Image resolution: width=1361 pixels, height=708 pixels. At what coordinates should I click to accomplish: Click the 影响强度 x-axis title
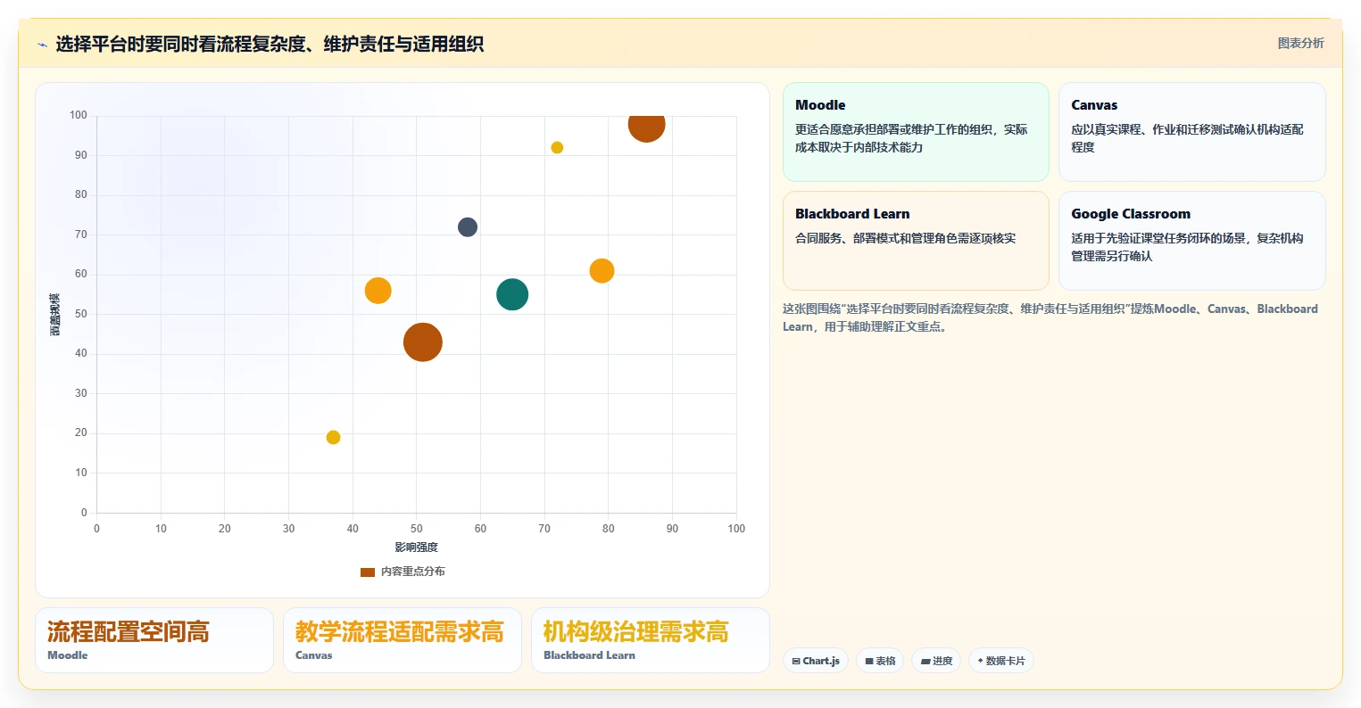pyautogui.click(x=417, y=547)
